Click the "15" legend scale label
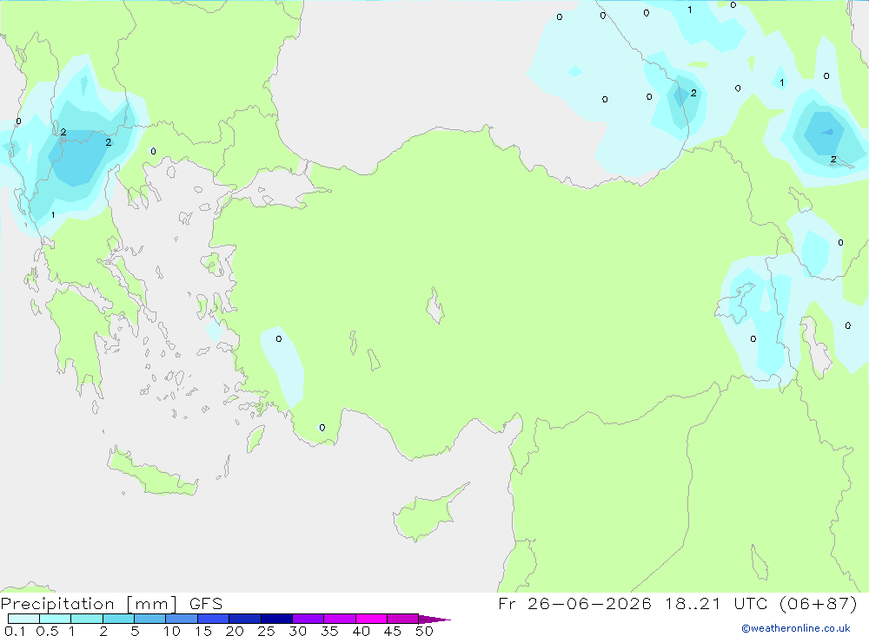Viewport: 869px width, 636px height. point(203,631)
